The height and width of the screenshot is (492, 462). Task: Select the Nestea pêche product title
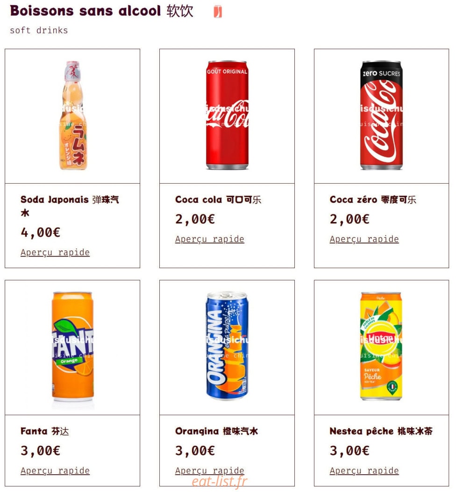coord(381,431)
